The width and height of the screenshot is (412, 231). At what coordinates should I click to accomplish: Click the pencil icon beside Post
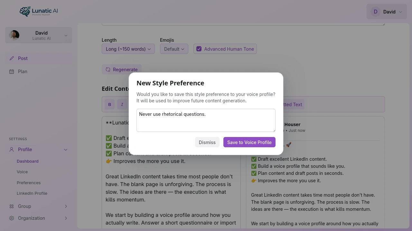tap(12, 58)
